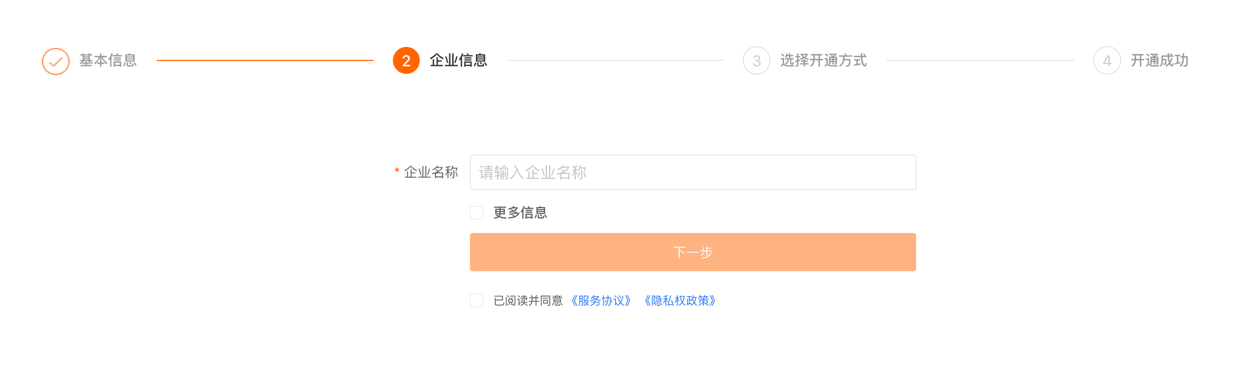
Task: Click the 企业名称 field label
Action: pos(431,172)
